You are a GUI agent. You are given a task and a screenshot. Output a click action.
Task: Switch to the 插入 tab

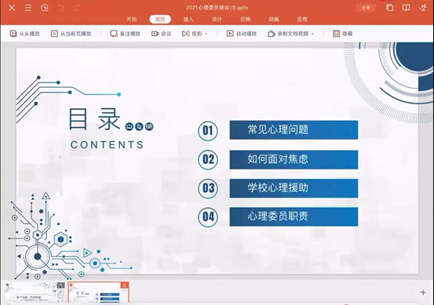(188, 19)
